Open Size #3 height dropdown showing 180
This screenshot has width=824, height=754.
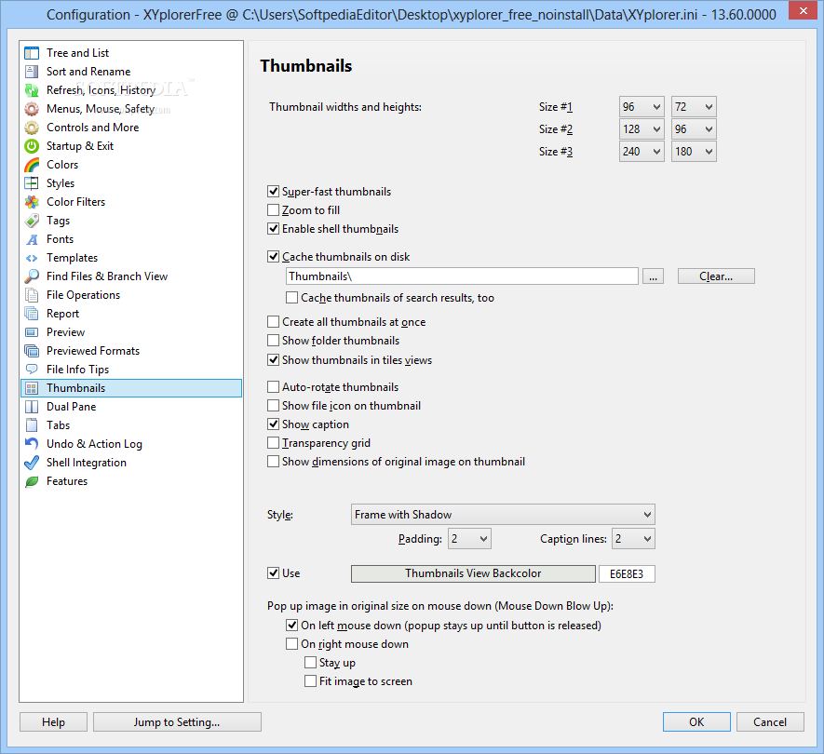click(x=694, y=152)
